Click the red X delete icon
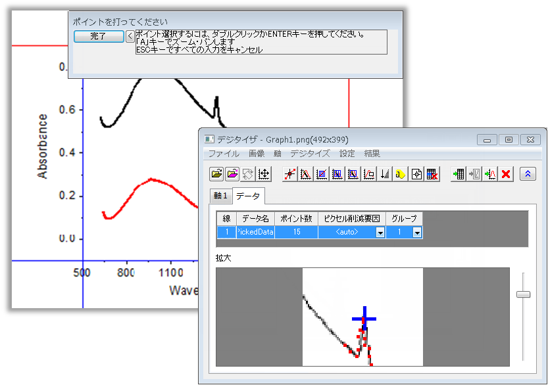 coord(506,174)
